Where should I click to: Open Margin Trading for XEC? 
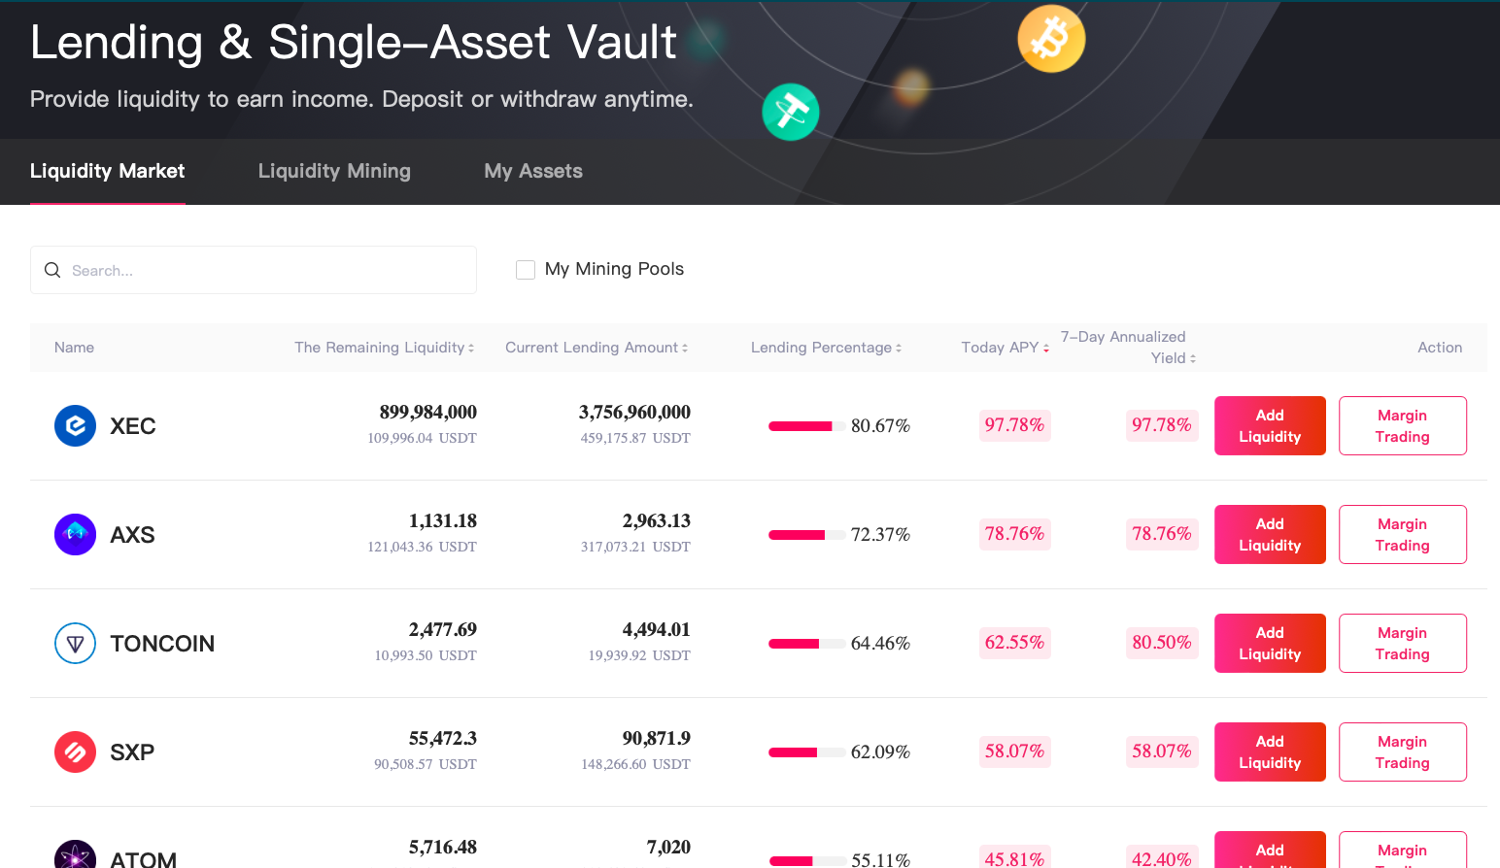coord(1402,425)
